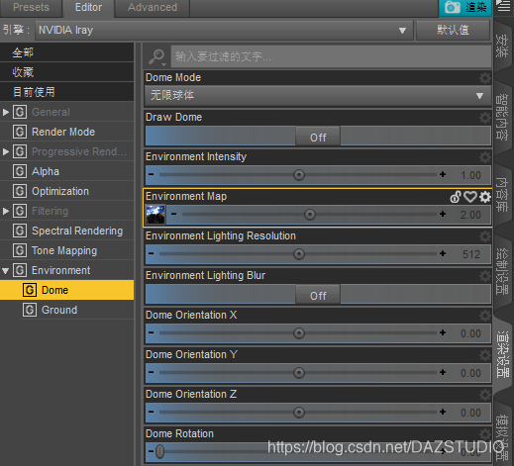Viewport: 514px width, 466px height.
Task: Select the Spectral Rendering group
Action: pos(67,231)
